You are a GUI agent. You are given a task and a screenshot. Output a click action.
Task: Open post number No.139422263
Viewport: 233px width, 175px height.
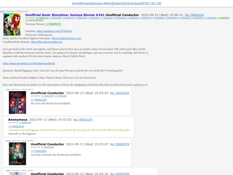coord(120,93)
